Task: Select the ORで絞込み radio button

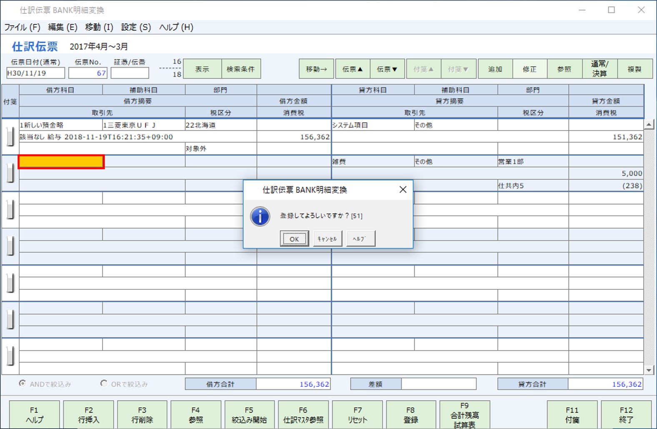Action: click(x=104, y=384)
